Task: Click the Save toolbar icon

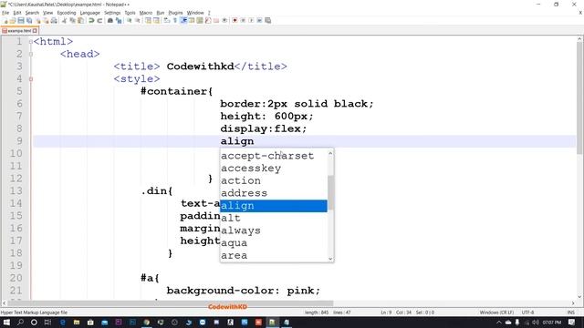Action: [x=21, y=20]
